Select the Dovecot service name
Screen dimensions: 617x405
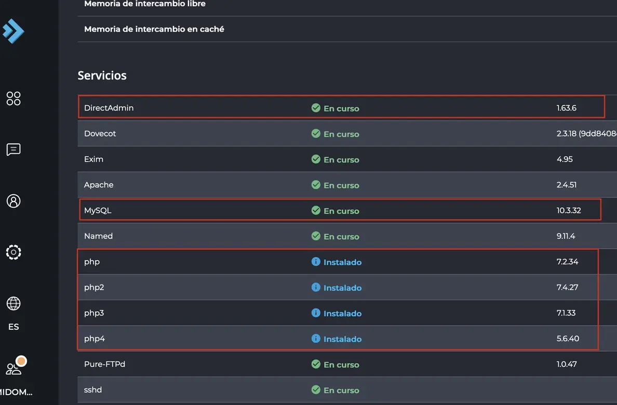pyautogui.click(x=100, y=133)
